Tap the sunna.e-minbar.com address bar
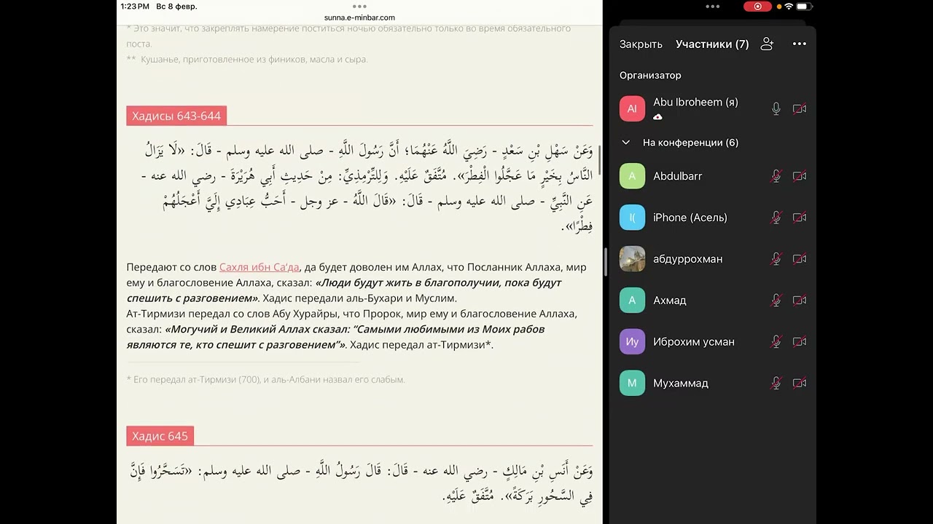933x524 pixels. click(359, 17)
